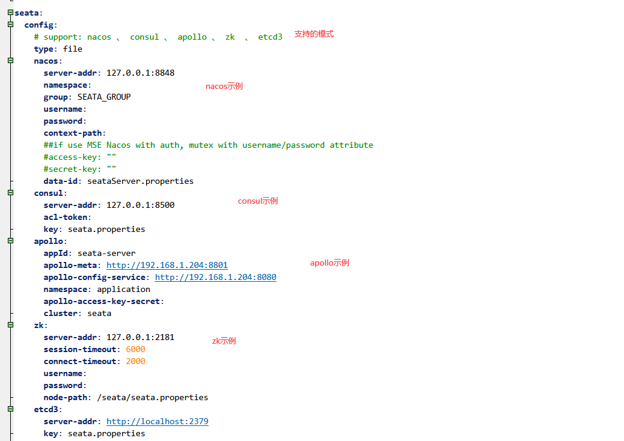
Task: Click the 'apollo-access-key-secret:' key
Action: (x=103, y=302)
